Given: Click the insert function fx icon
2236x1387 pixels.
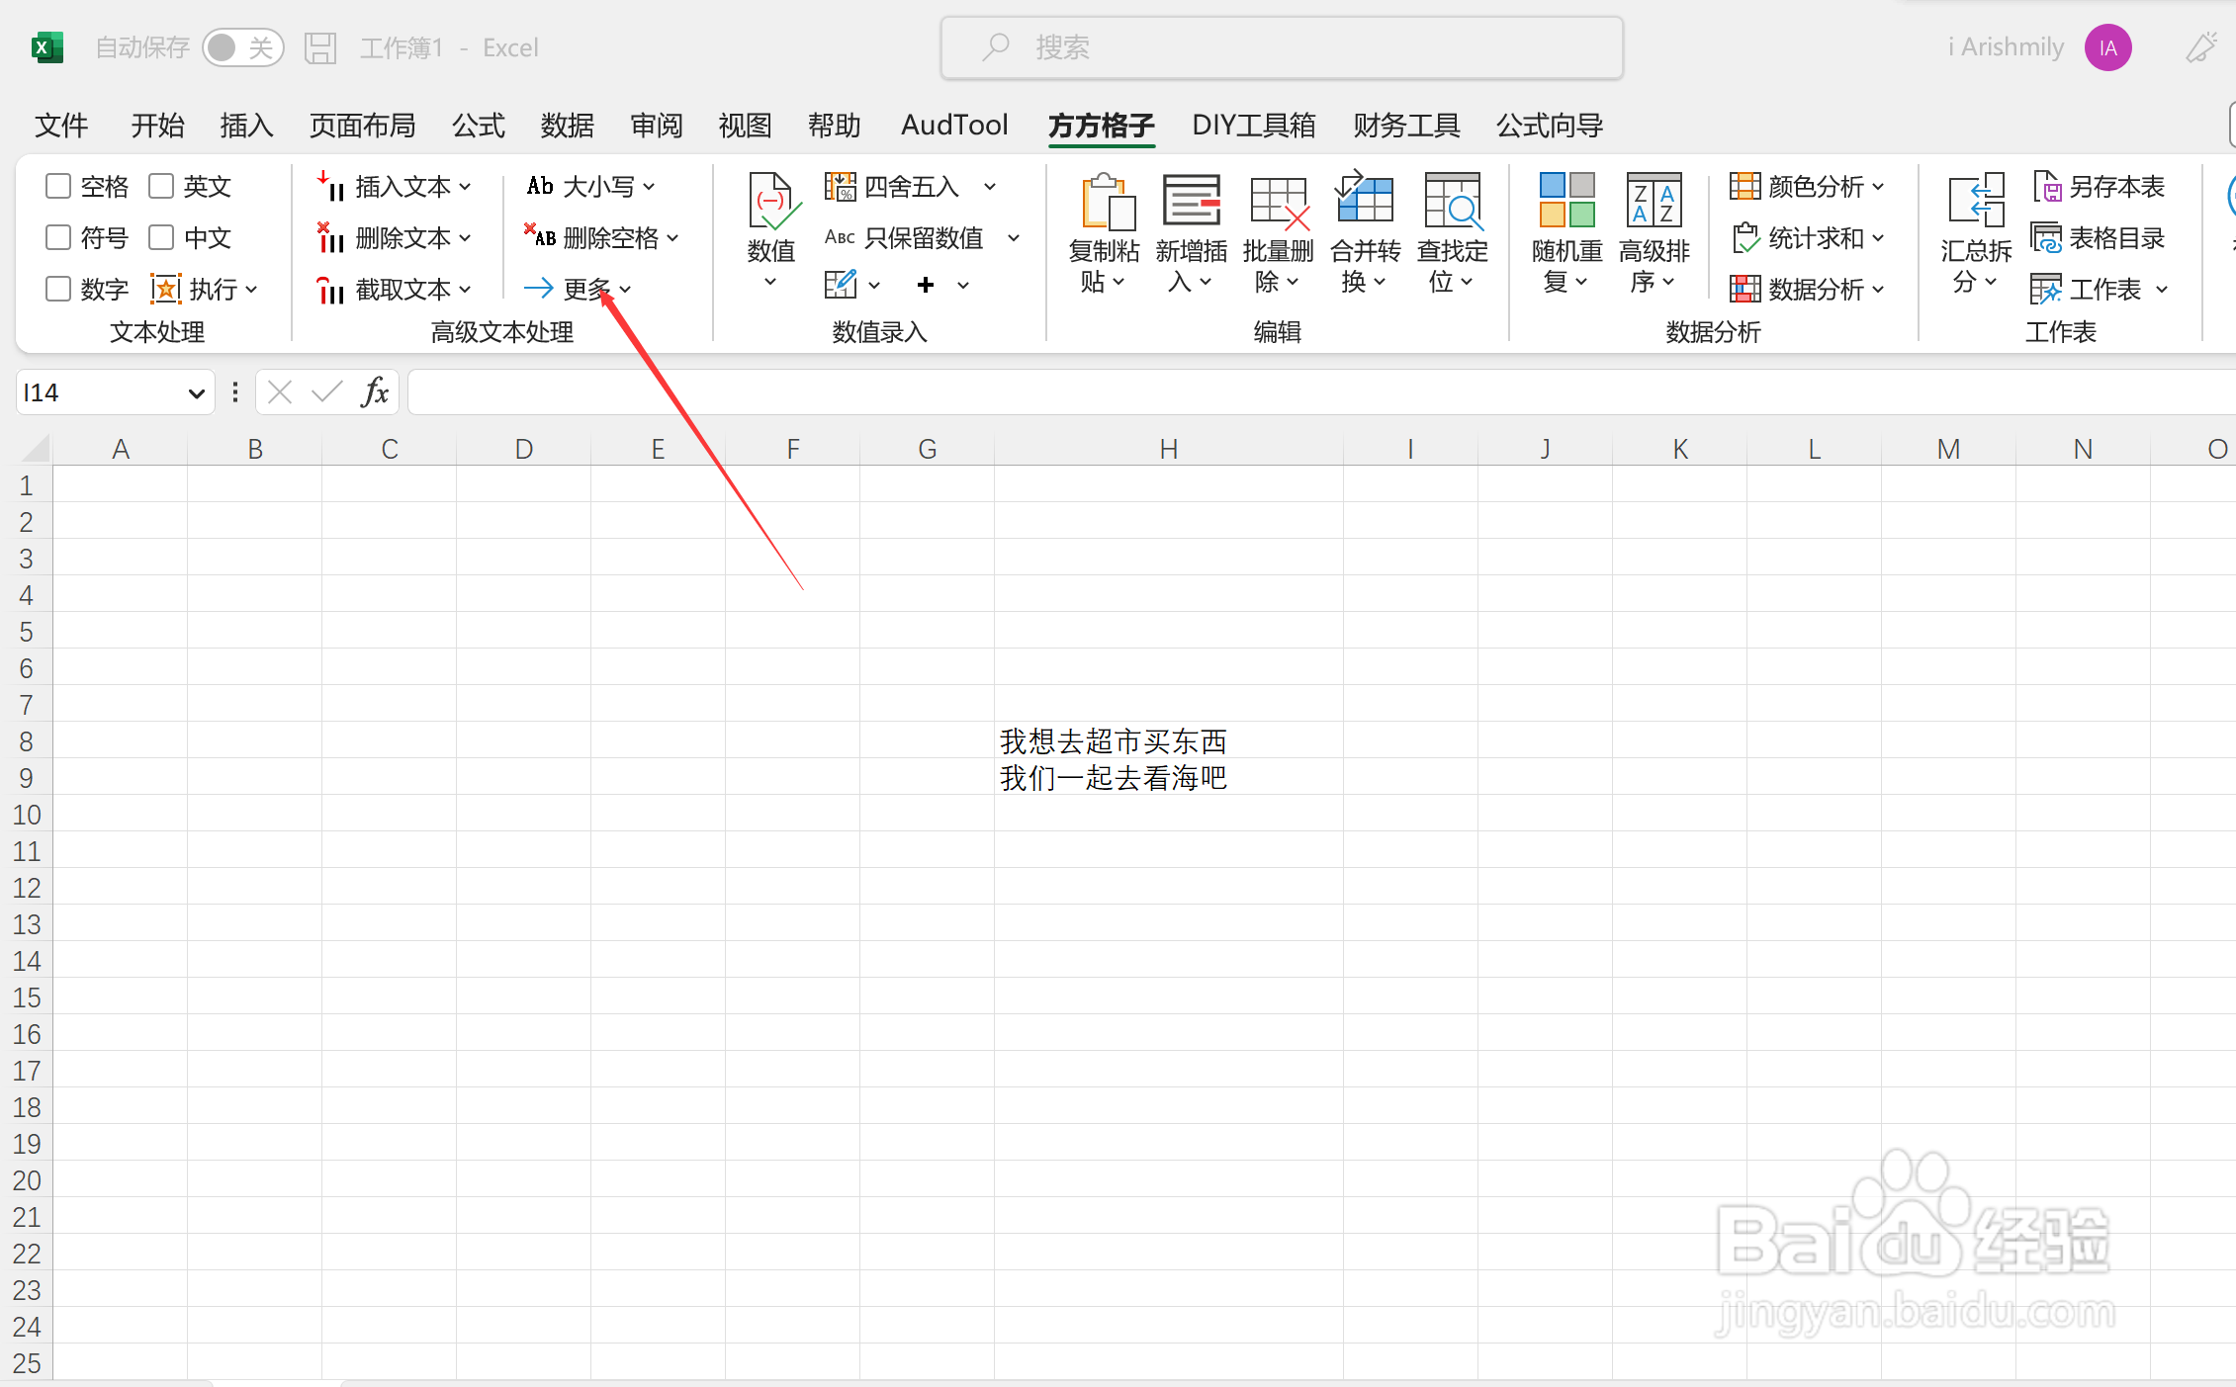Looking at the screenshot, I should 375,392.
